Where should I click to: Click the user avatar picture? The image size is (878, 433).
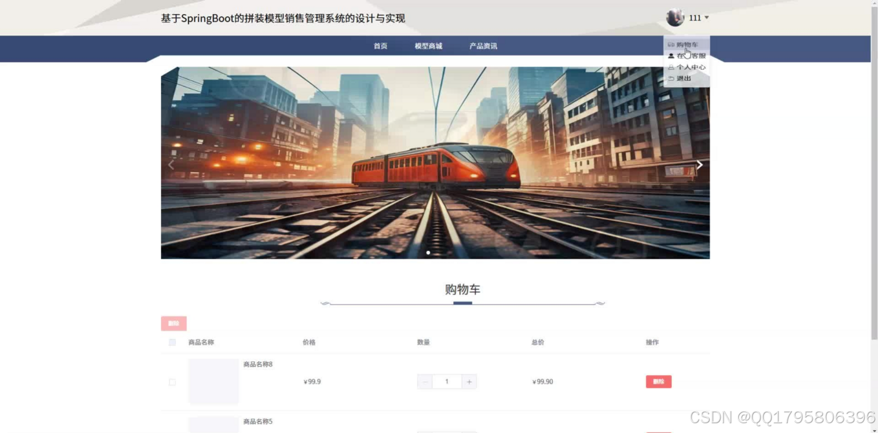675,18
